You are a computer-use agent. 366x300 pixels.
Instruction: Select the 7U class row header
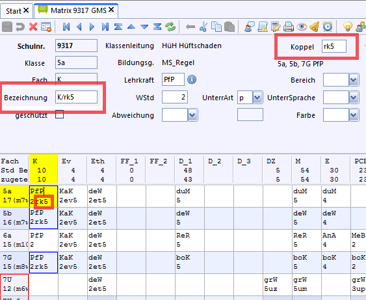point(14,284)
